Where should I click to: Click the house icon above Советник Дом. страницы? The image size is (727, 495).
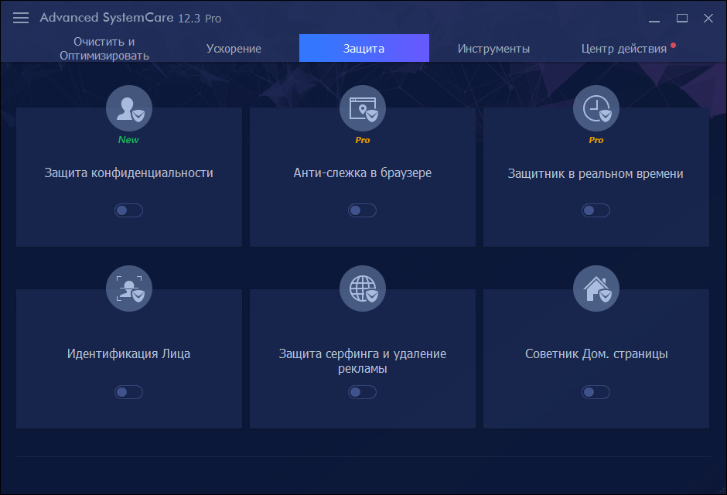click(596, 288)
